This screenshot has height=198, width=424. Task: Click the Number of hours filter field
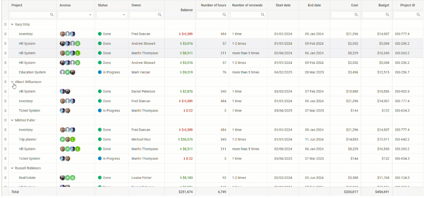coord(213,15)
